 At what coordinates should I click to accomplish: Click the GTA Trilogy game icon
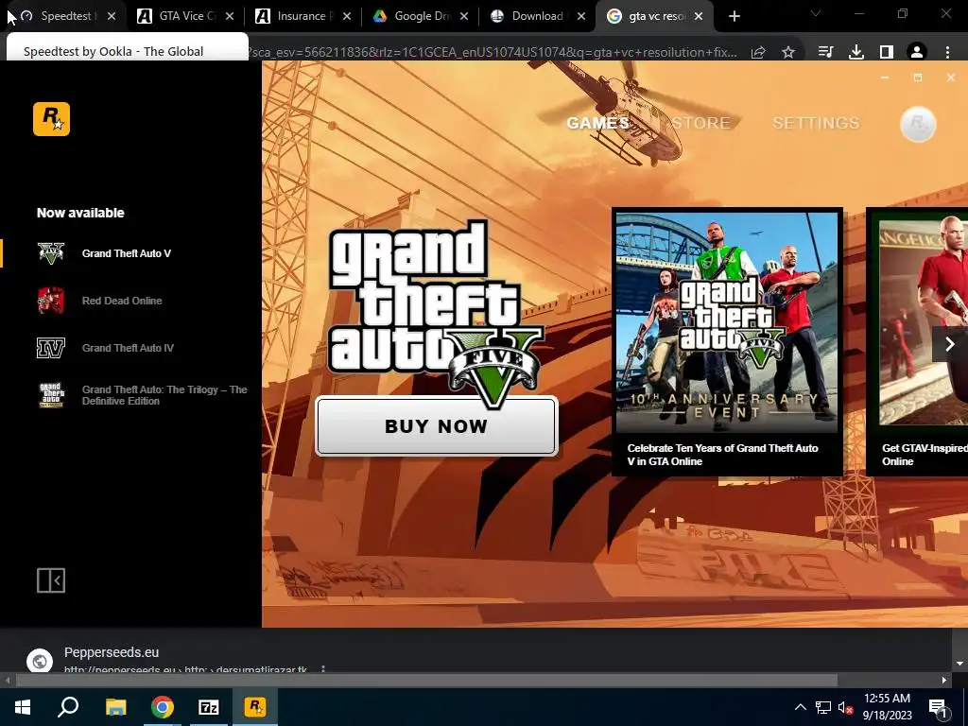click(x=51, y=395)
